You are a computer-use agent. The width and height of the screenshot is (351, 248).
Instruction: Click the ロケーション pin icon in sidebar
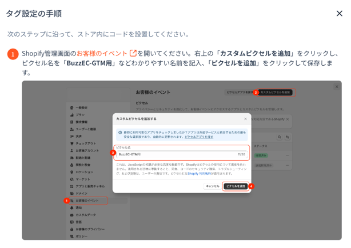tap(71, 172)
